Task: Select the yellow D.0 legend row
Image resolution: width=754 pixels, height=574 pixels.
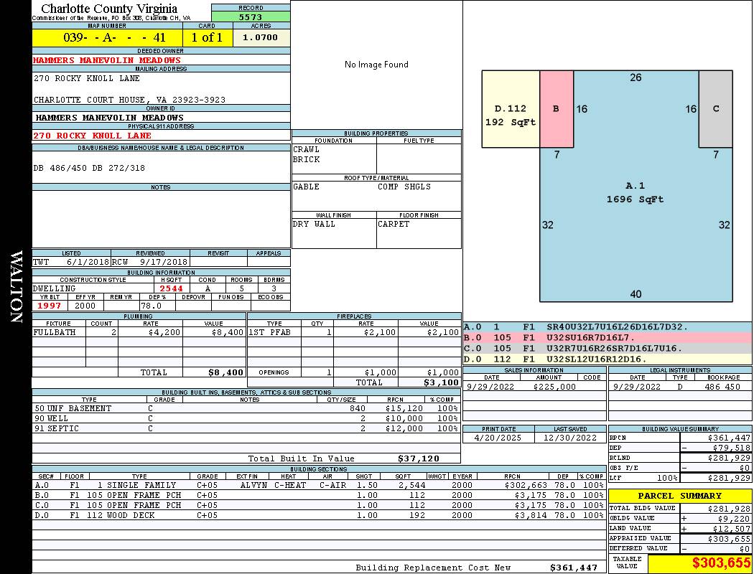Action: [x=607, y=359]
